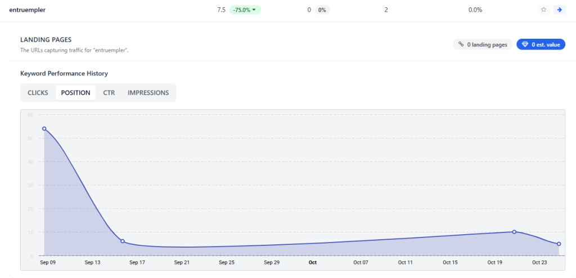This screenshot has width=576, height=278.
Task: Click the "0 landing pages" label
Action: click(487, 44)
